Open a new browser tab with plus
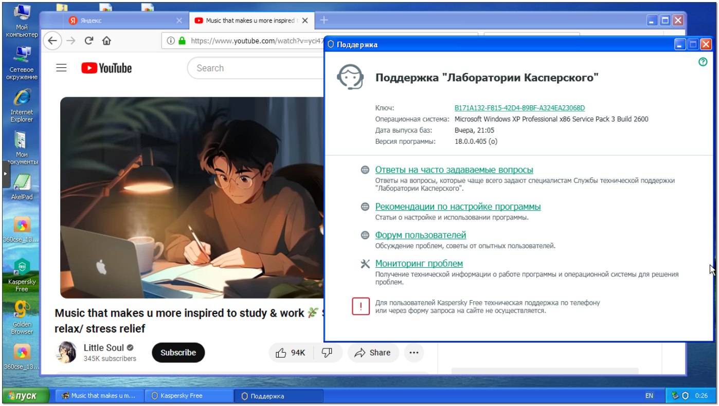Screen dimensions: 719x406 coord(324,21)
